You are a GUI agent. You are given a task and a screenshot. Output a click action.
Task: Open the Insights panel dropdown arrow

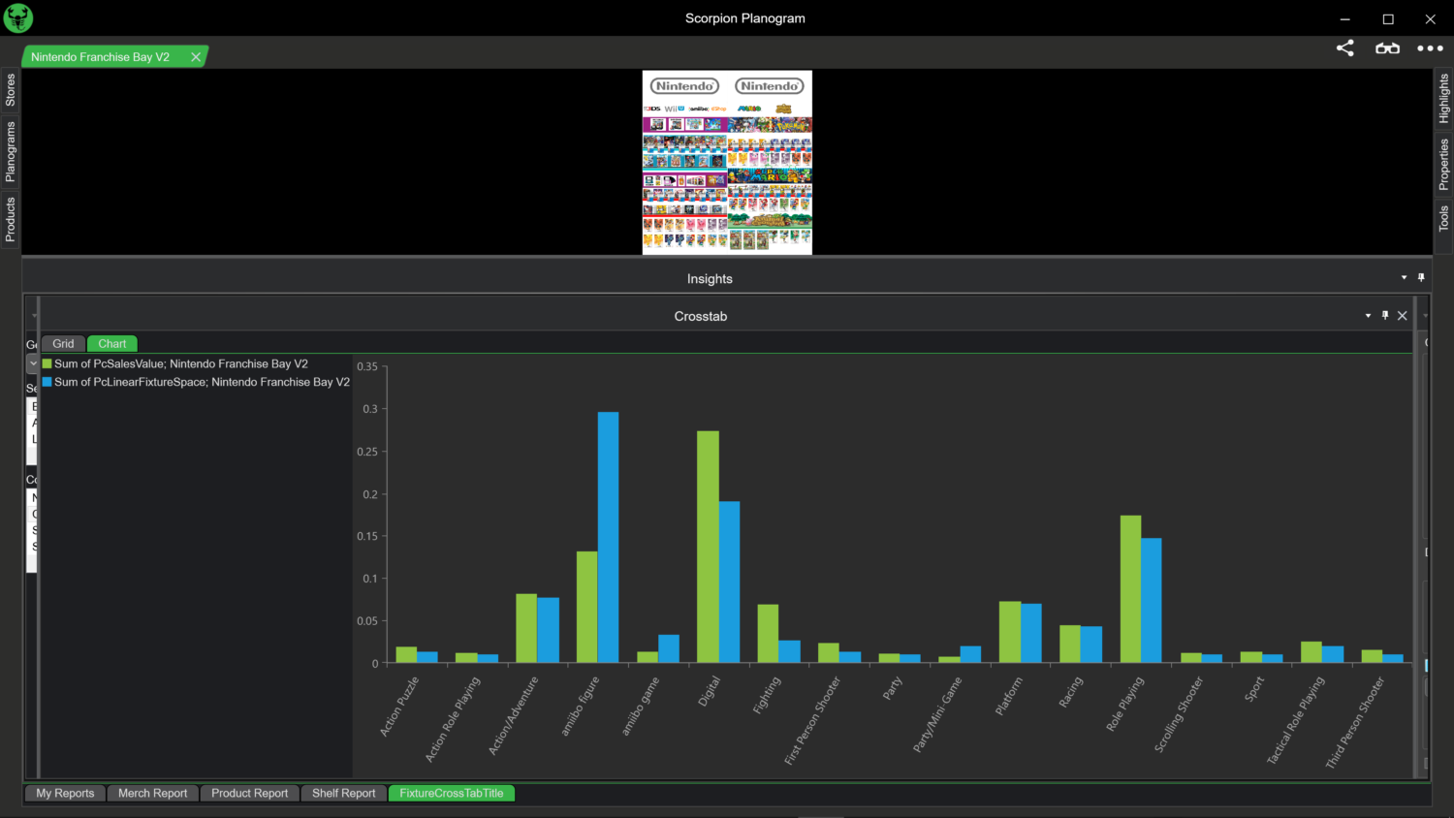tap(1404, 278)
